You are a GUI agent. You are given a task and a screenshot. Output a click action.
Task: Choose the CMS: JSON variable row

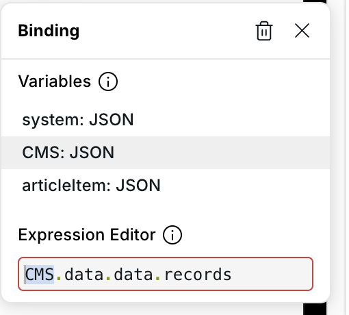tap(166, 153)
